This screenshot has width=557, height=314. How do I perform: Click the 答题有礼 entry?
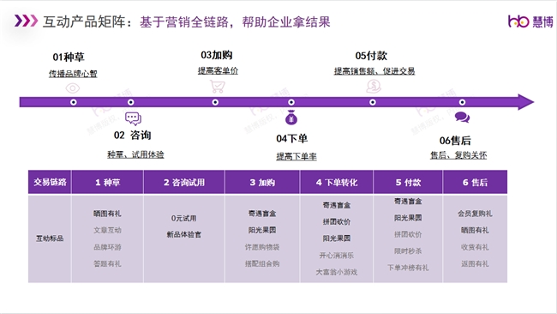(x=107, y=263)
